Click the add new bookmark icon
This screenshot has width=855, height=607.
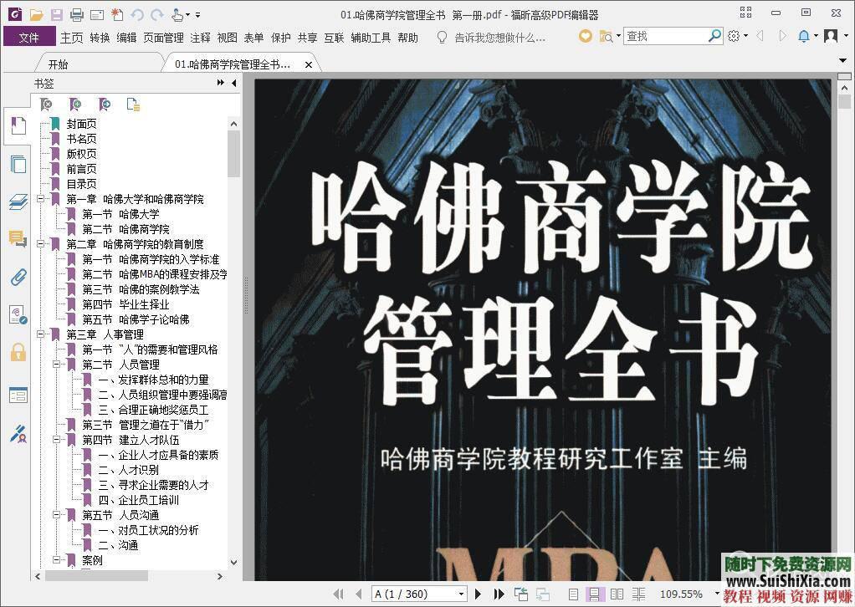[x=75, y=104]
